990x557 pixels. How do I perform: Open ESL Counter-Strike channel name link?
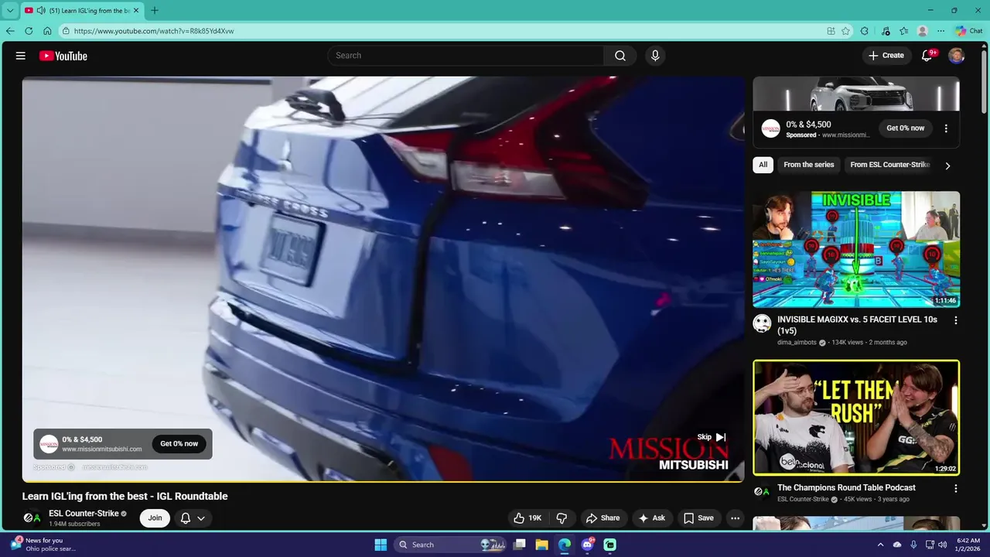84,514
